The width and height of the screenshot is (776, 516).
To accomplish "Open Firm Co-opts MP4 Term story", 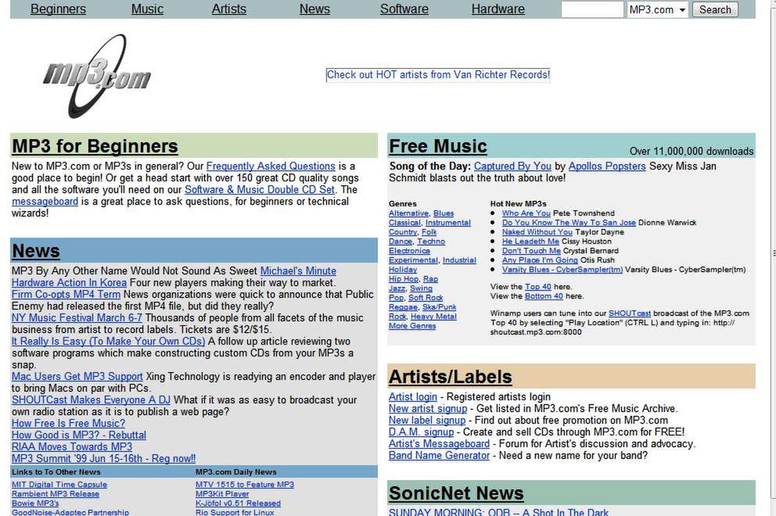I will (66, 295).
